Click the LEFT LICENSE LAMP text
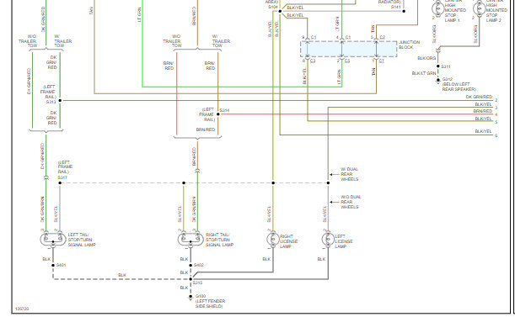The width and height of the screenshot is (515, 317). 344,241
